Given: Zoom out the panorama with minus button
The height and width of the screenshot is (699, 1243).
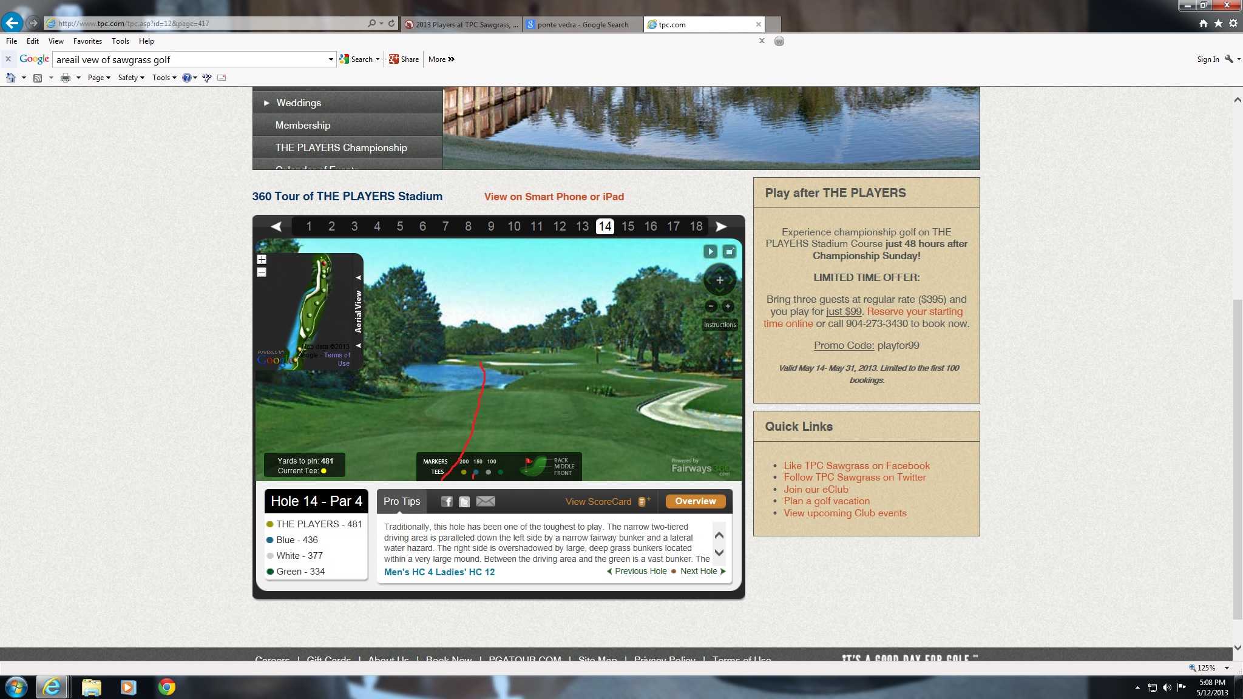Looking at the screenshot, I should point(711,306).
